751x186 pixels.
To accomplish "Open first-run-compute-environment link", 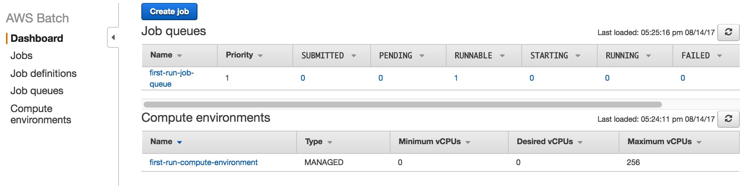I will 203,162.
